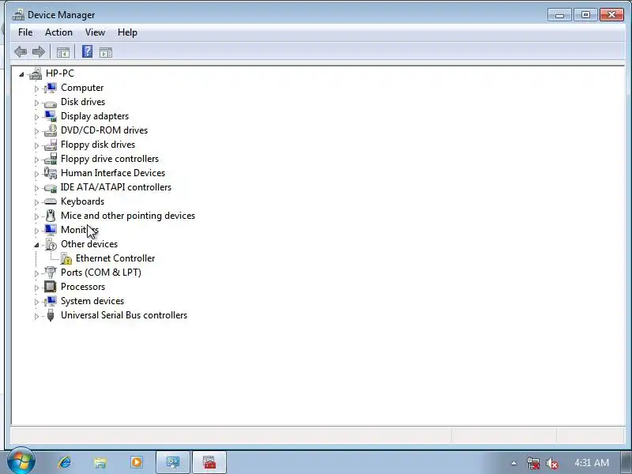Minimize the Device Manager window
The image size is (632, 474).
click(x=559, y=15)
